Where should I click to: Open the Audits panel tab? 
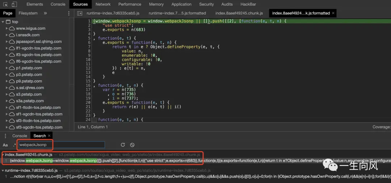click(227, 4)
